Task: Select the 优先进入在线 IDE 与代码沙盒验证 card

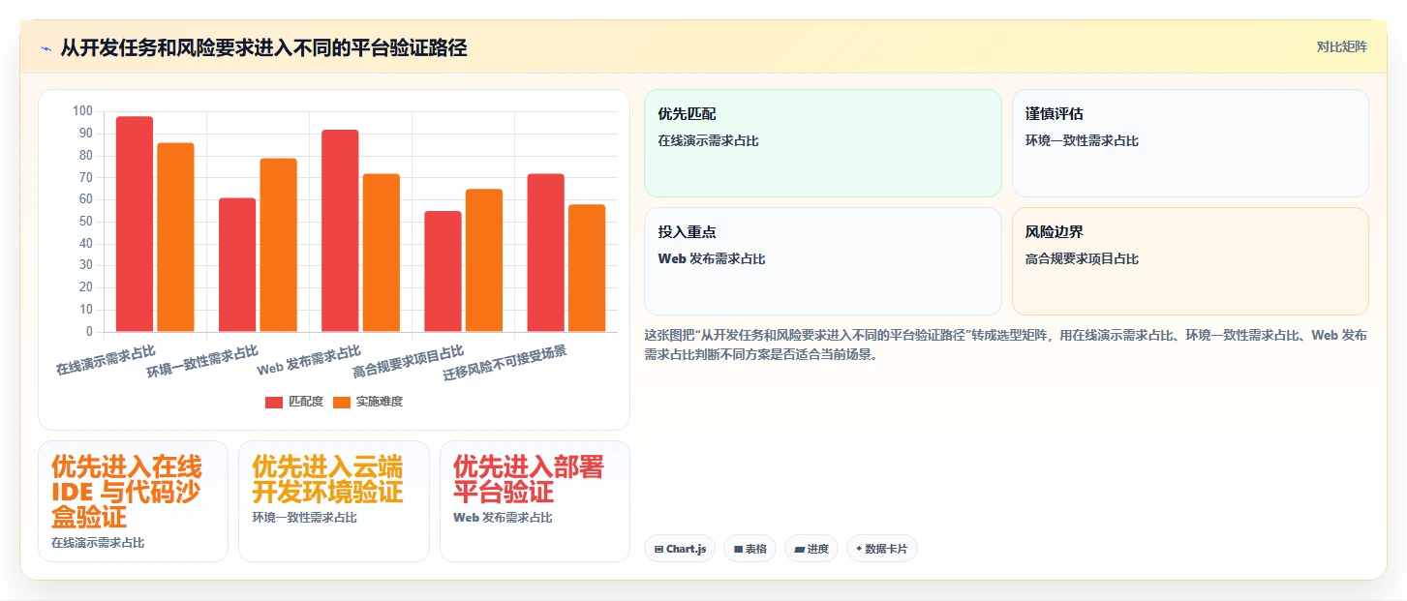Action: tap(133, 501)
